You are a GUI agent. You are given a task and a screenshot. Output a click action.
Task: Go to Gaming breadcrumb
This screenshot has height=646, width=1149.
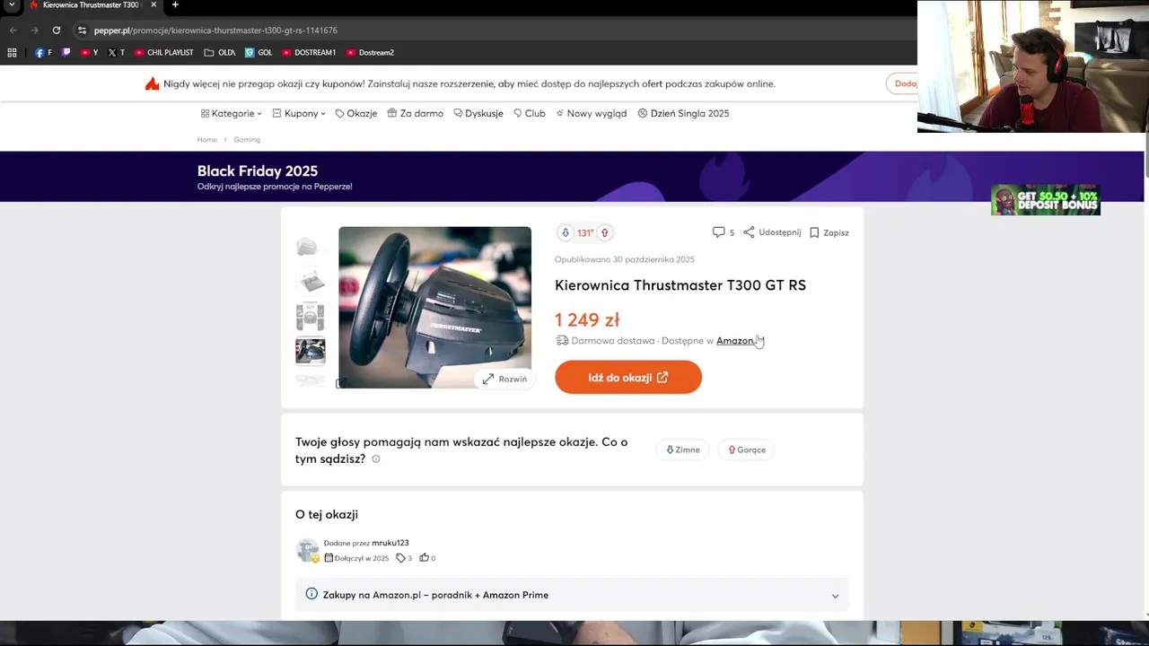[x=247, y=140]
